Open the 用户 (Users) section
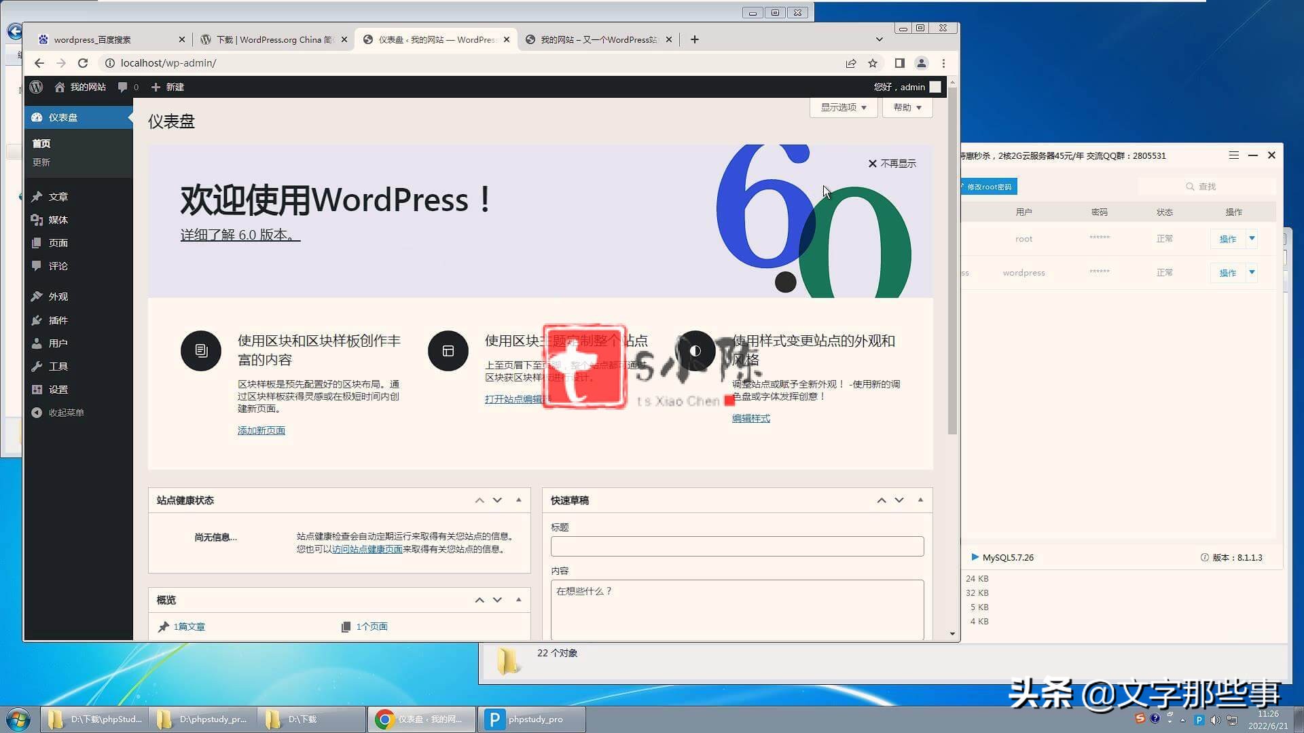 (58, 343)
